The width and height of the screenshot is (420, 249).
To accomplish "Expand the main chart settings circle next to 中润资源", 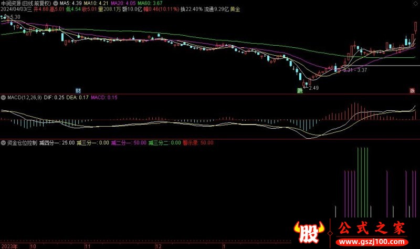I will pos(56,3).
